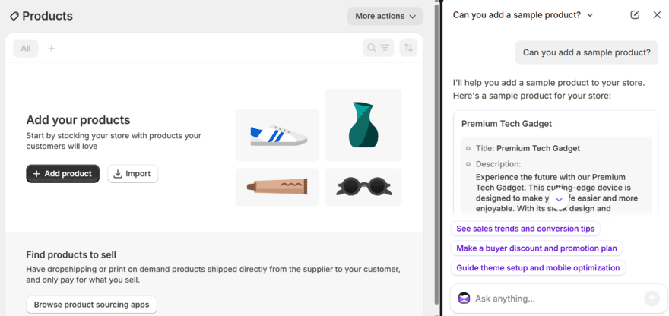Click the purple scroll-down chevron in chat

(559, 199)
